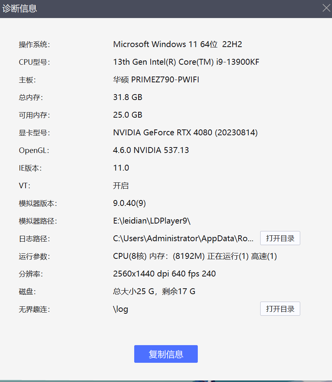This screenshot has width=332, height=382.
Task: Click the VT 开启 status value
Action: 121,186
